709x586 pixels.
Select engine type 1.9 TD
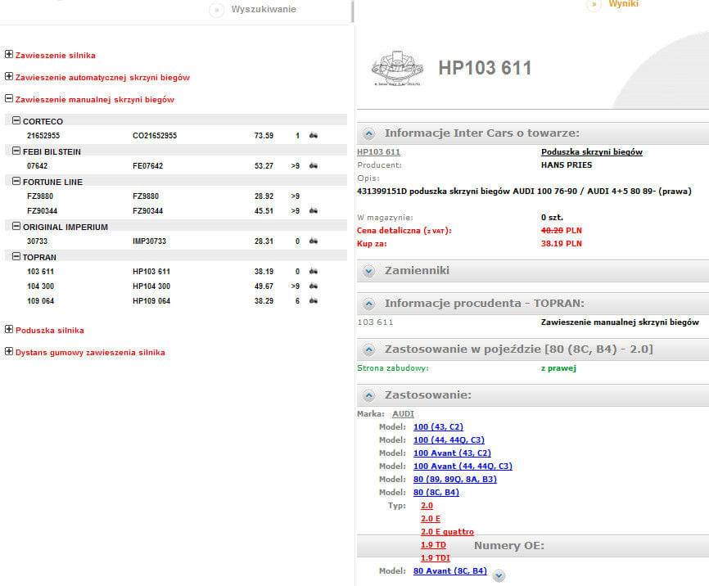433,545
